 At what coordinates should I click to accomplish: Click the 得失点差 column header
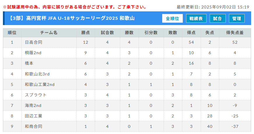coord(235,33)
